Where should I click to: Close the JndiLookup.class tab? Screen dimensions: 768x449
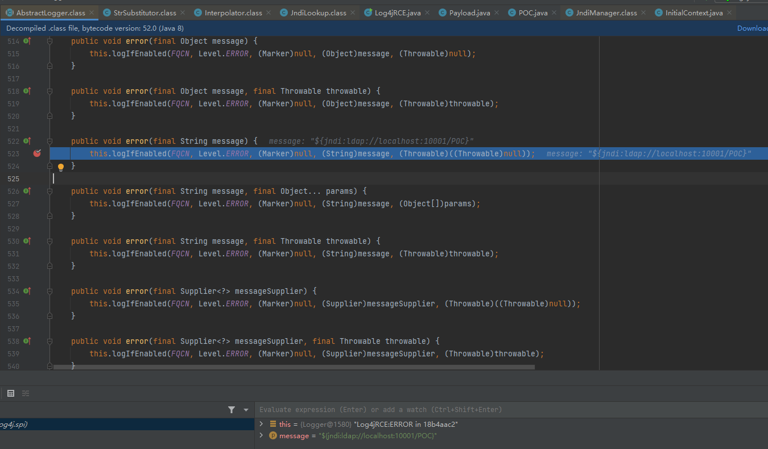(352, 13)
